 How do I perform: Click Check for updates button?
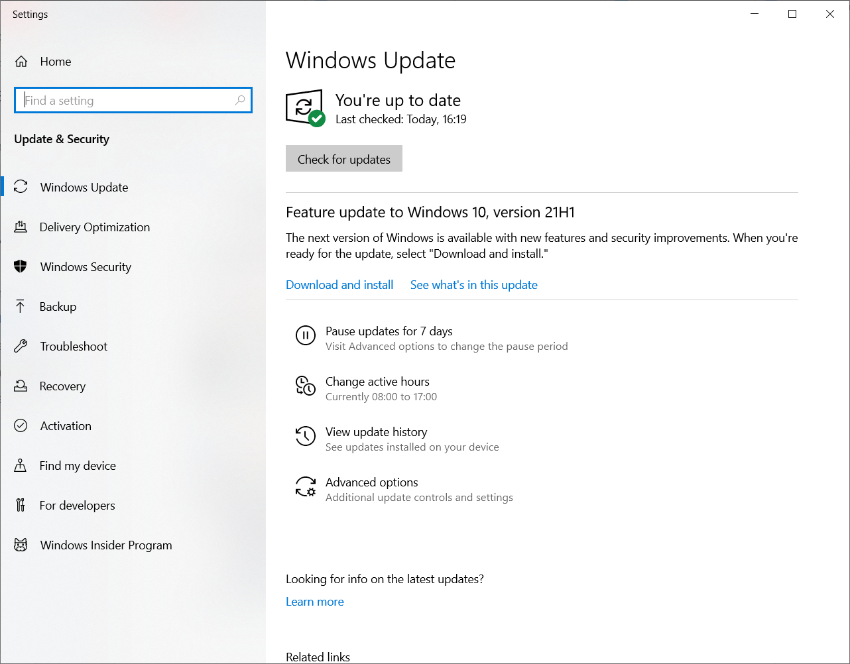343,158
